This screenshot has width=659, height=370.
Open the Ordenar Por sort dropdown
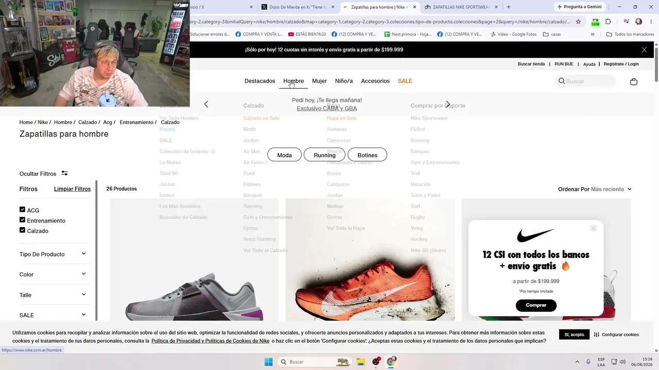tap(595, 189)
